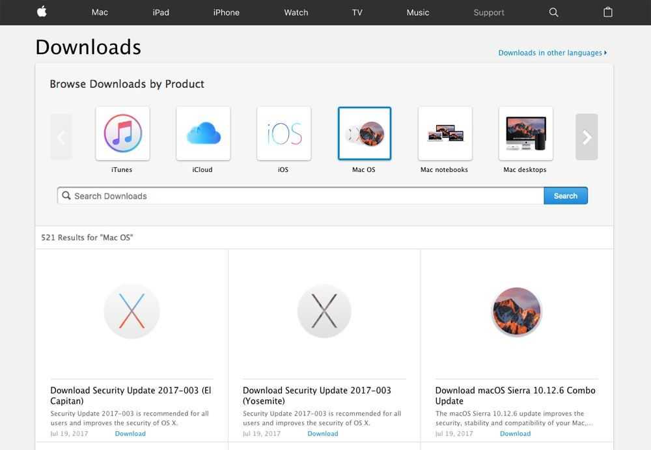Click Download link for Sierra 10.12.6 Combo
This screenshot has width=651, height=450.
(x=515, y=434)
